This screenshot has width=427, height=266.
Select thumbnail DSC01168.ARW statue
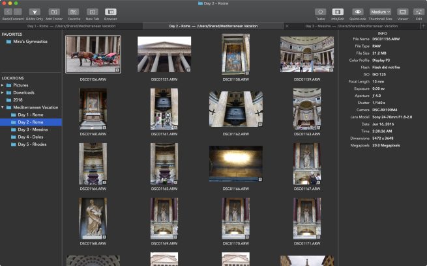tap(93, 219)
